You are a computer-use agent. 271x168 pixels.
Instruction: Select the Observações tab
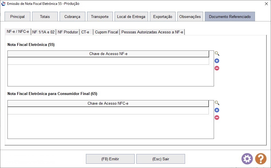tap(190, 17)
